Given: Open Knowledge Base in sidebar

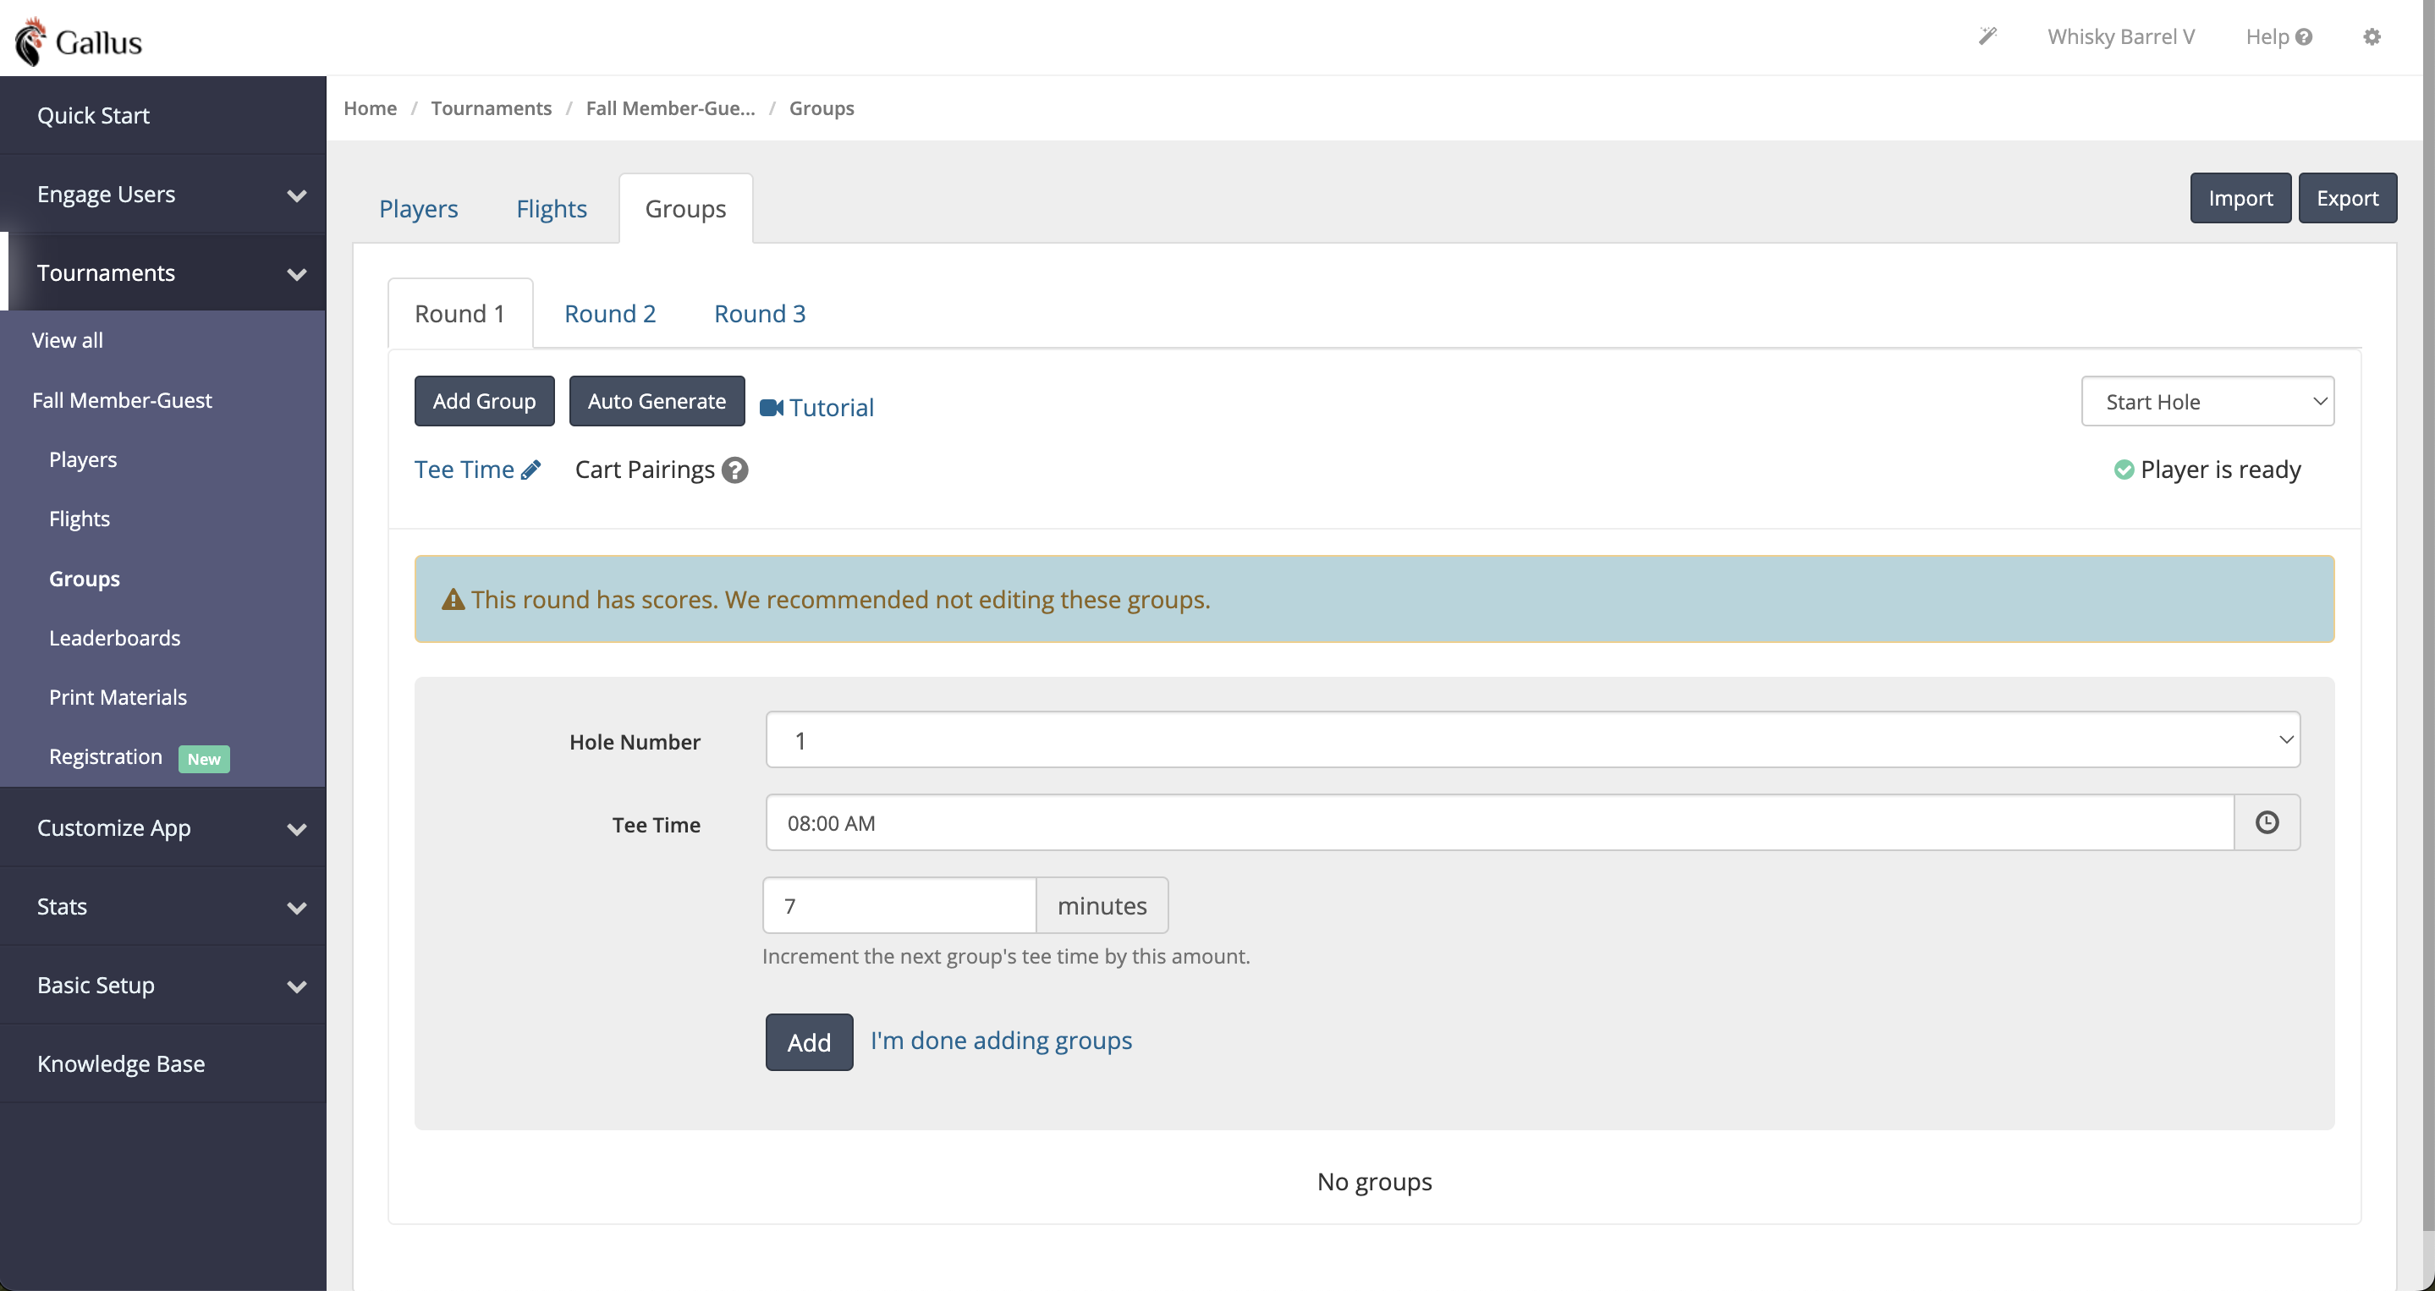Looking at the screenshot, I should click(x=162, y=1063).
